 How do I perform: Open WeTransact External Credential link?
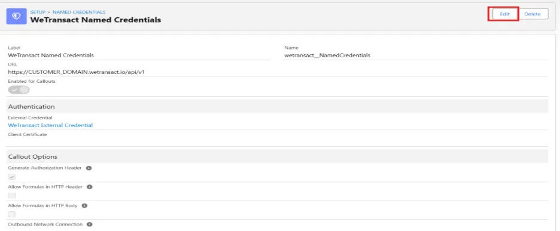50,125
